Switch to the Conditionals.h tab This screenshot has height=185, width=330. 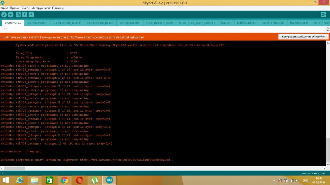coord(38,23)
